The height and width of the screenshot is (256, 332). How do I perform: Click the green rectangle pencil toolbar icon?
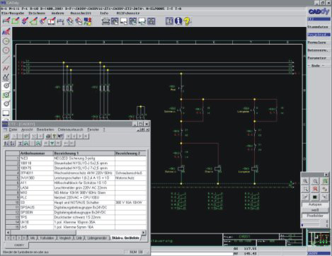(x=16, y=21)
